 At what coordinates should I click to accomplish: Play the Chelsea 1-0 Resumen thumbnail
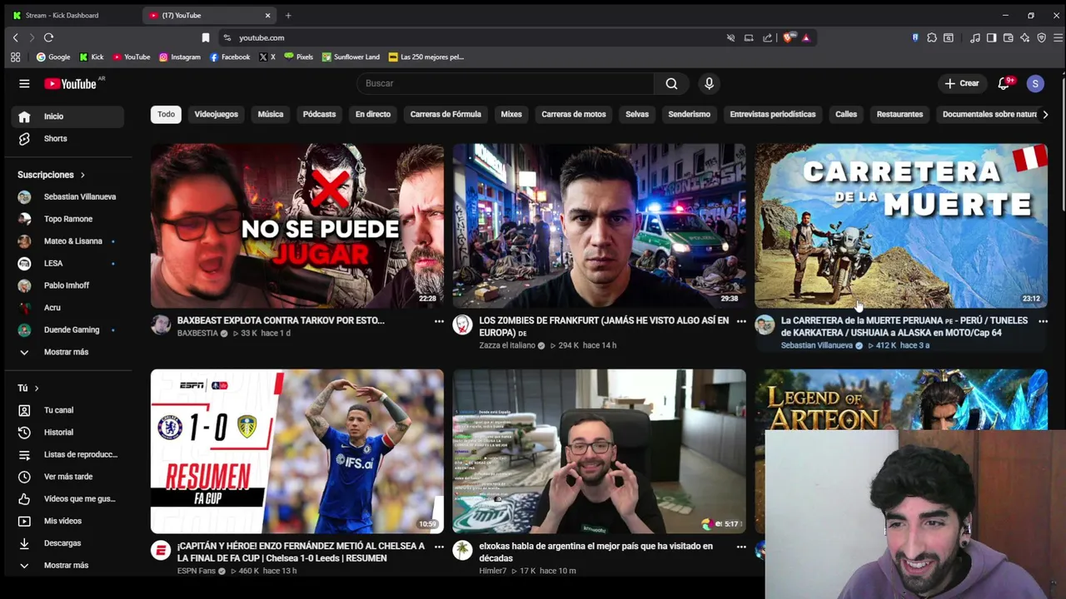297,451
